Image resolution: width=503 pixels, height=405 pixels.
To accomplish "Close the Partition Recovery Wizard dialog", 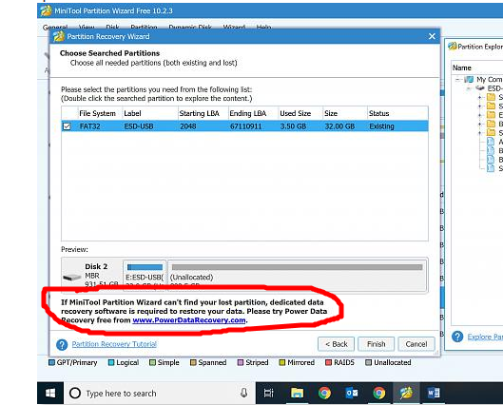I will [x=432, y=36].
